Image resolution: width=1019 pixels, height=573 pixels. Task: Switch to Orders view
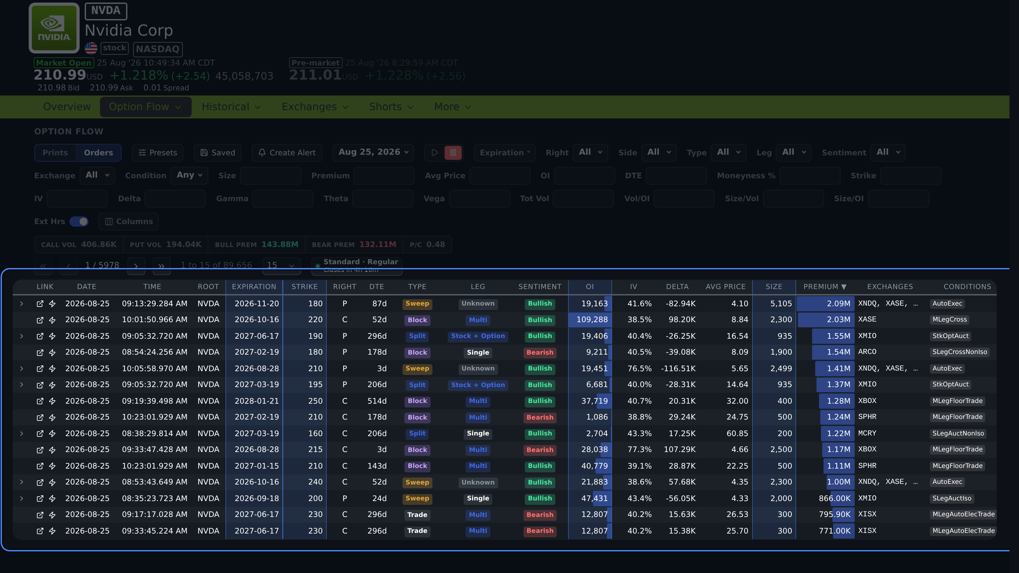98,153
